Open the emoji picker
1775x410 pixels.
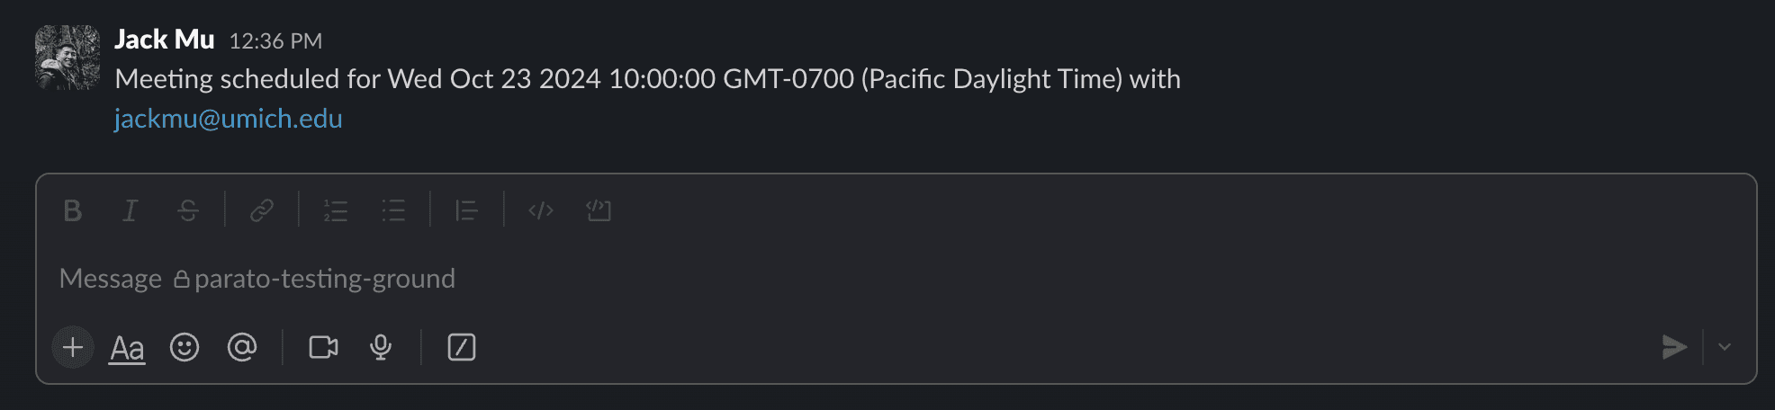click(185, 347)
